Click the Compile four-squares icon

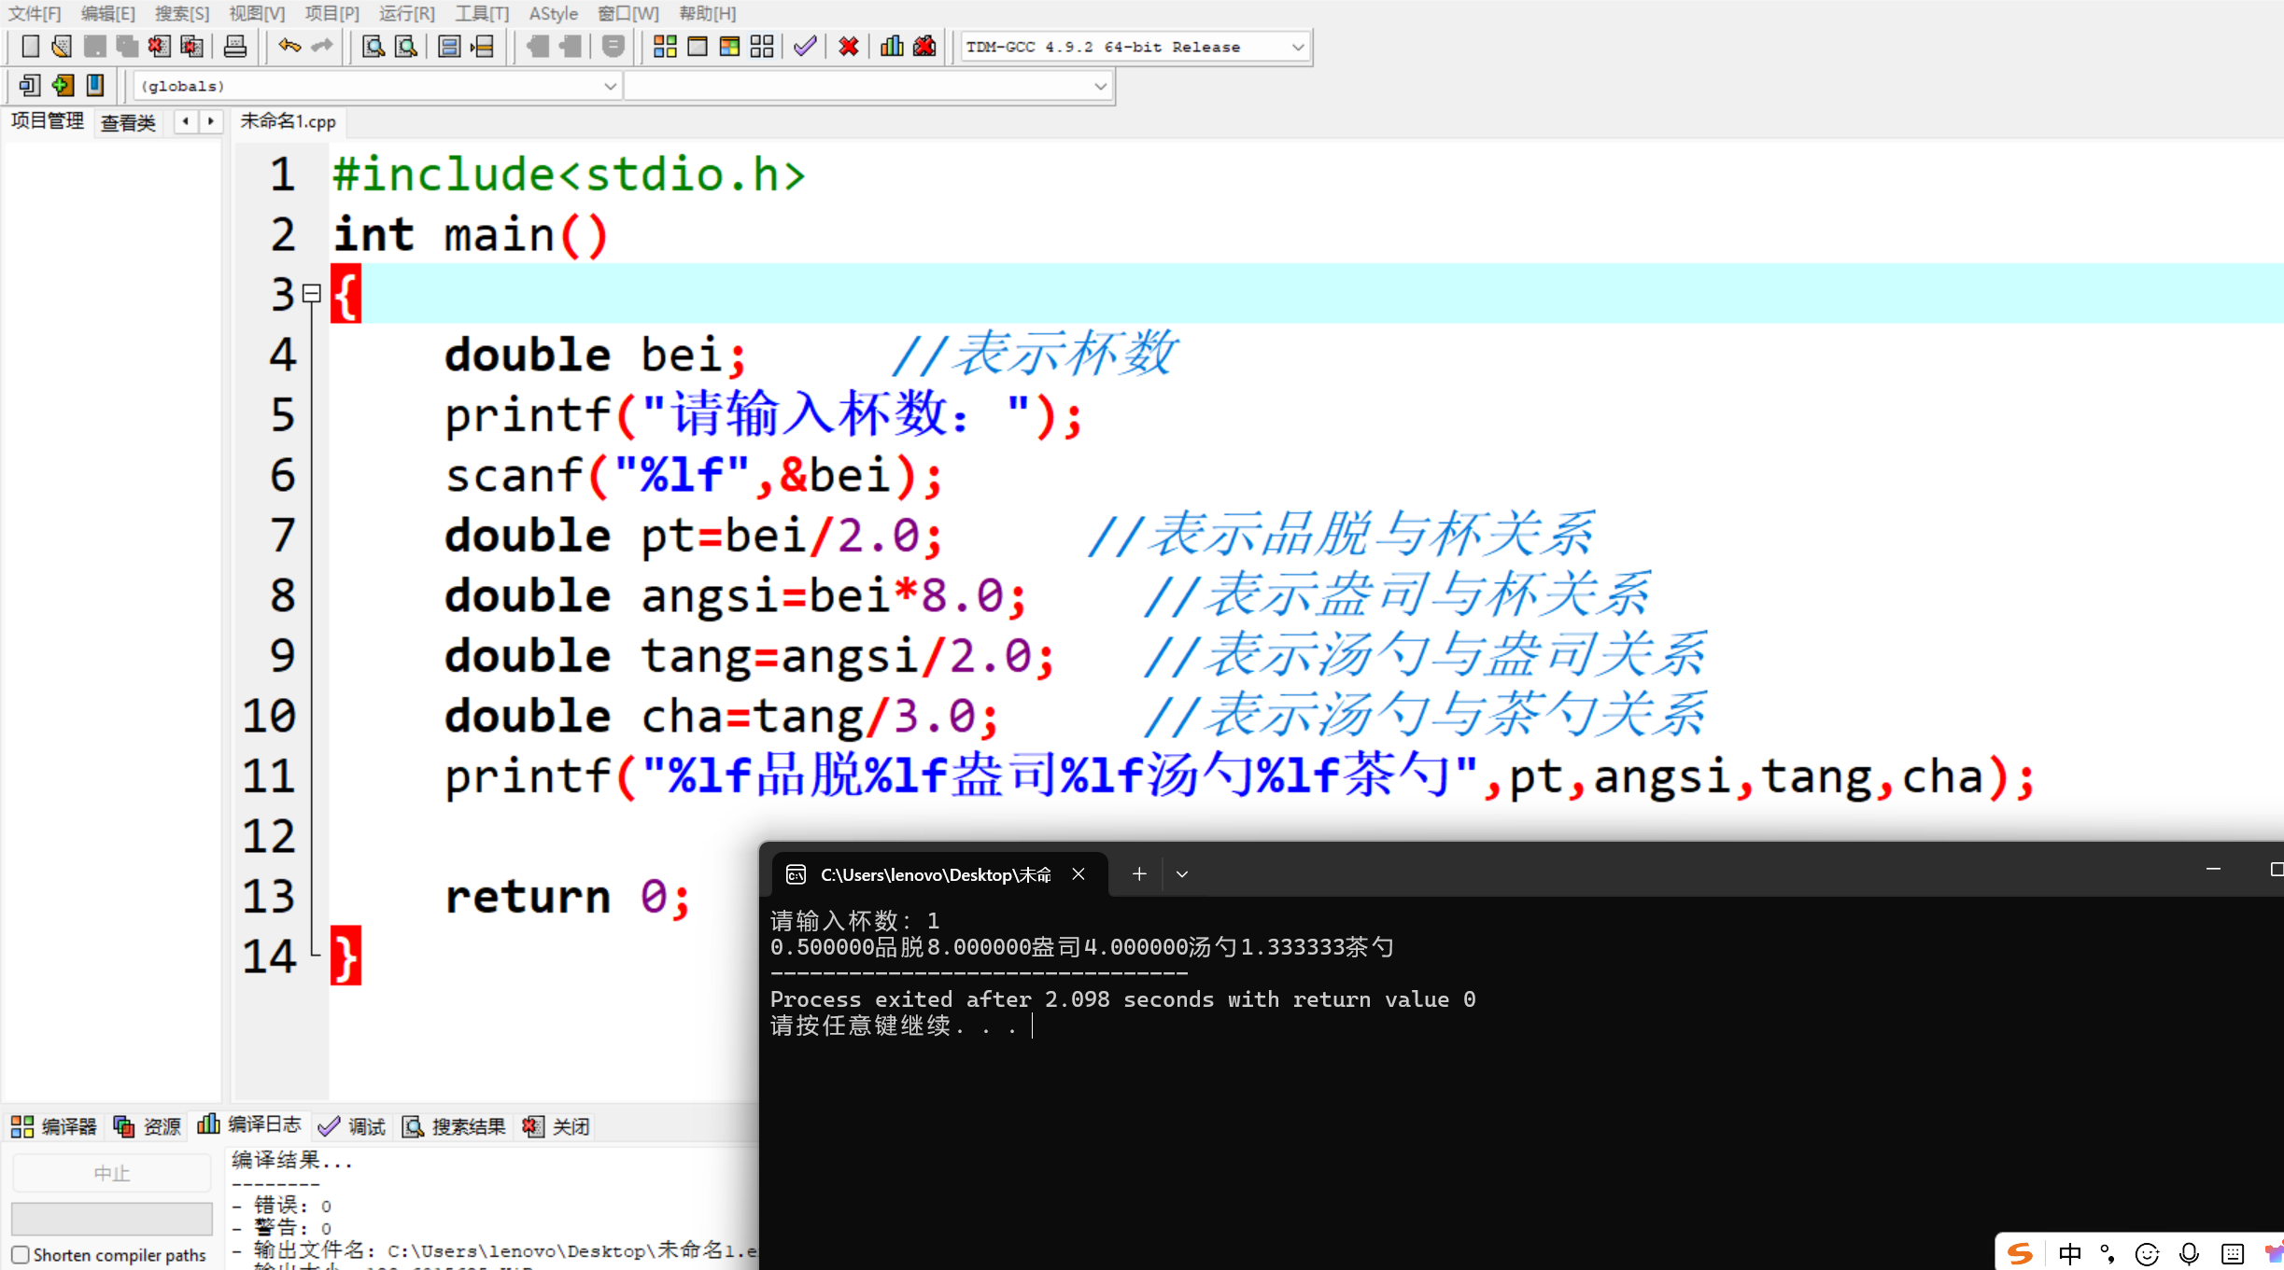pos(665,47)
